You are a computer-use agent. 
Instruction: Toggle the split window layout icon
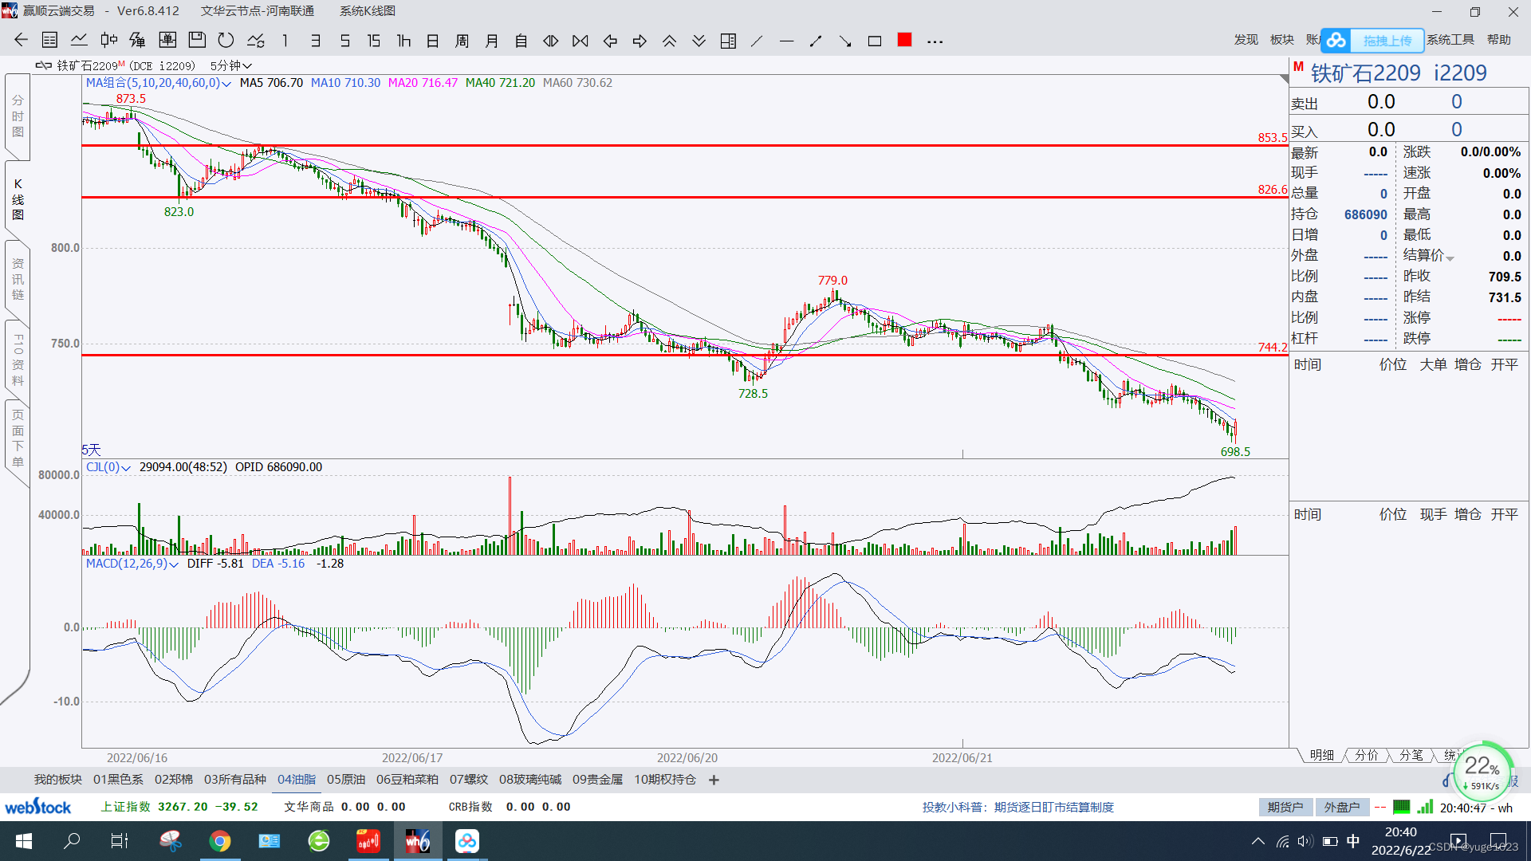coord(728,41)
